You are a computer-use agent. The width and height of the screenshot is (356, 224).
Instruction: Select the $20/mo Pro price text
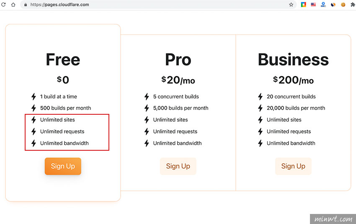tap(178, 80)
